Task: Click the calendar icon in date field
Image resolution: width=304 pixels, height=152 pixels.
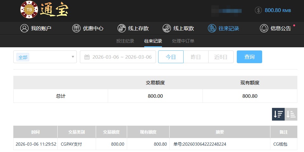Action: (87, 57)
